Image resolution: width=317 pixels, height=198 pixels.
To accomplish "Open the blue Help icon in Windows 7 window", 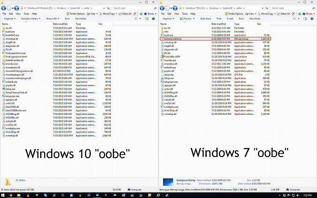I will (x=312, y=19).
